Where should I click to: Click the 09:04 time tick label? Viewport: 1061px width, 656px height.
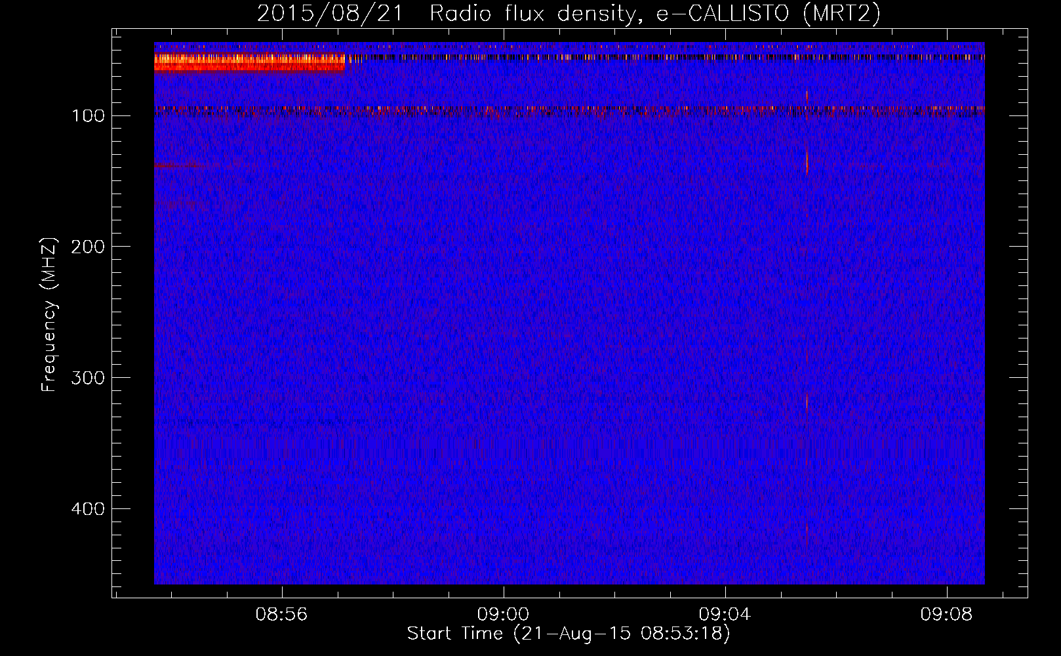point(725,615)
